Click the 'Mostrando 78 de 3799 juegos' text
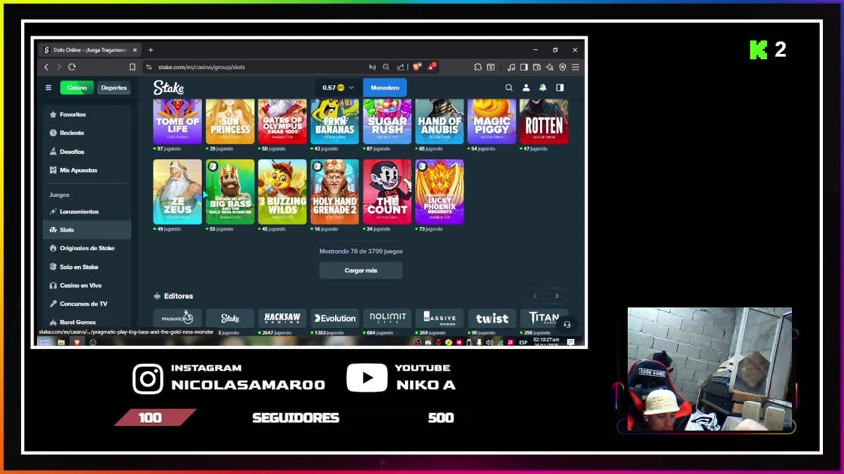 (361, 251)
